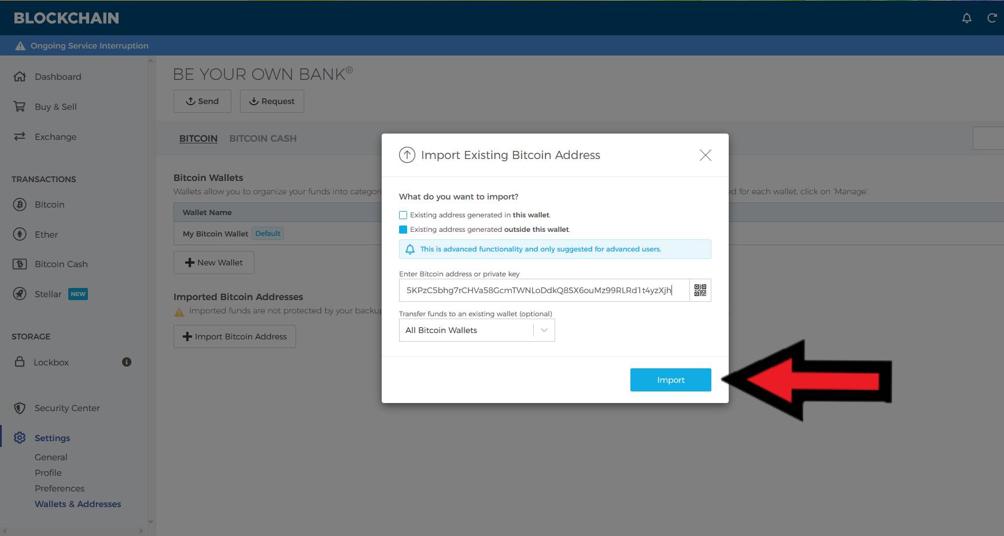Click the refresh icon in header
The width and height of the screenshot is (1004, 536).
click(992, 18)
